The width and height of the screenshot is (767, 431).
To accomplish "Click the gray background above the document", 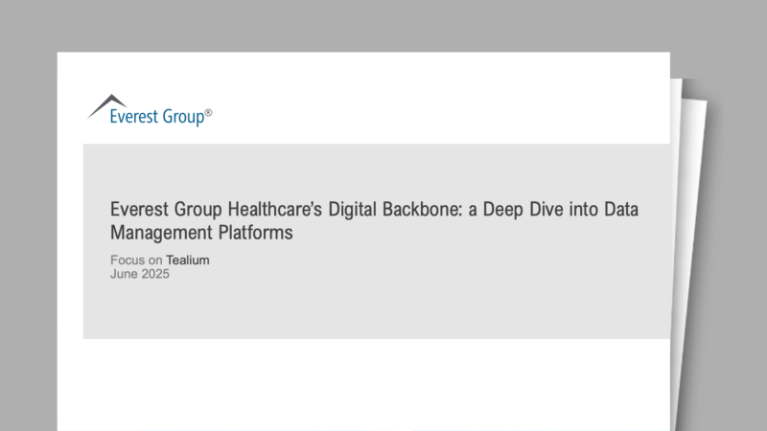I will click(x=383, y=24).
